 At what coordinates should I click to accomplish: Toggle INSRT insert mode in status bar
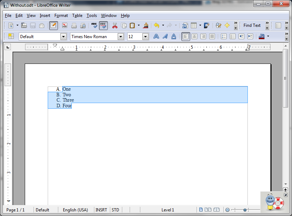(x=101, y=210)
